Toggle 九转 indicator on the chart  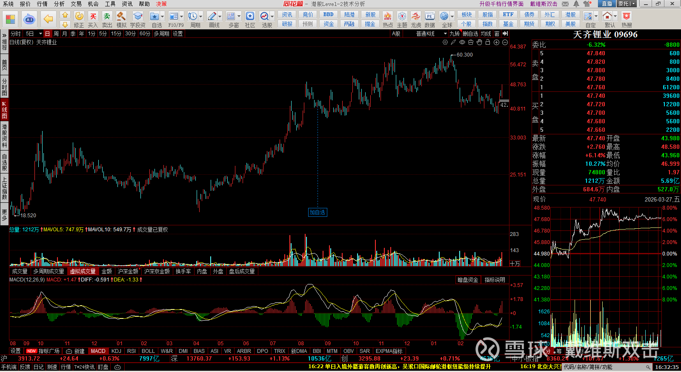(x=455, y=34)
